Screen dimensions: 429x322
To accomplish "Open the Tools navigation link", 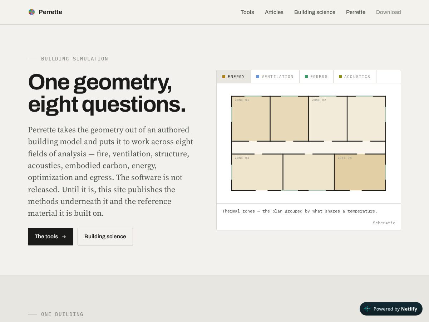I will (x=247, y=12).
